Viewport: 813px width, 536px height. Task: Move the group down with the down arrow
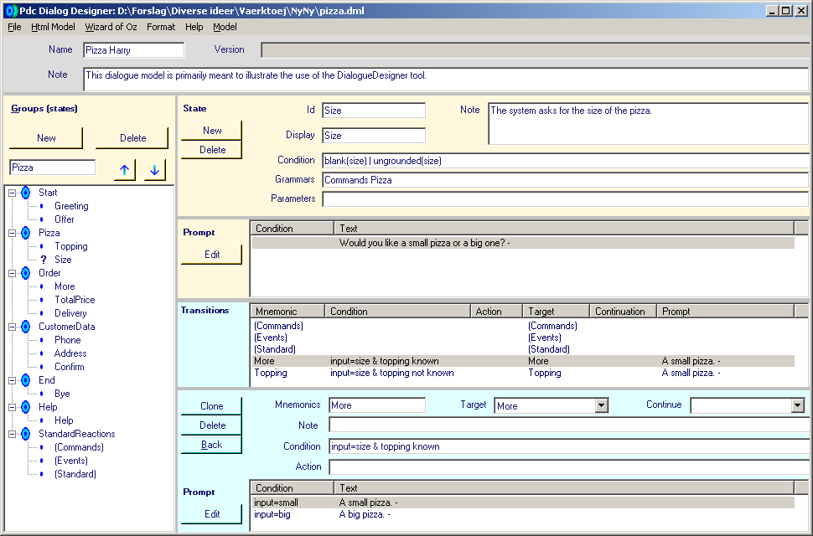(154, 170)
